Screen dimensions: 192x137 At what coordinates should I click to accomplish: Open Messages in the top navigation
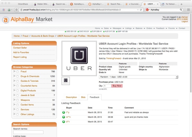[x=117, y=28]
